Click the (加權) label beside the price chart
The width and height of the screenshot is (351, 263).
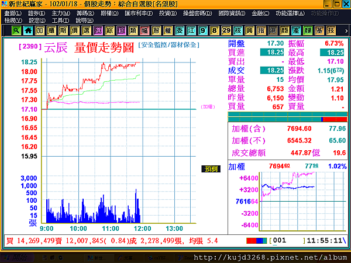208,107
